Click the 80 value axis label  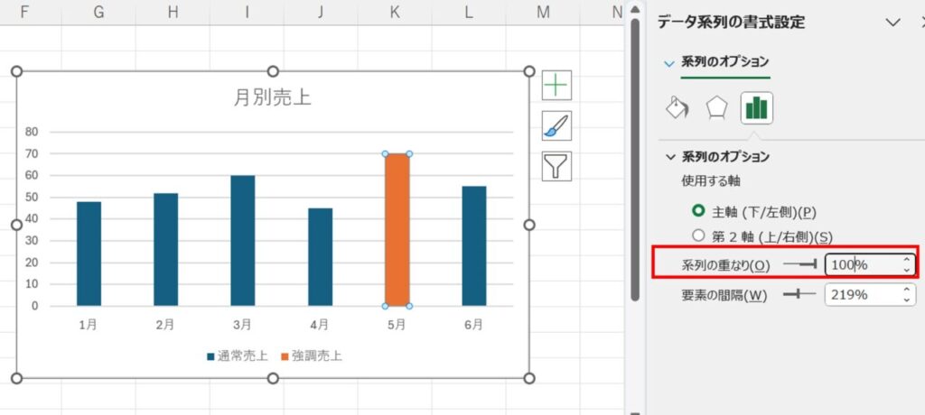tap(32, 132)
